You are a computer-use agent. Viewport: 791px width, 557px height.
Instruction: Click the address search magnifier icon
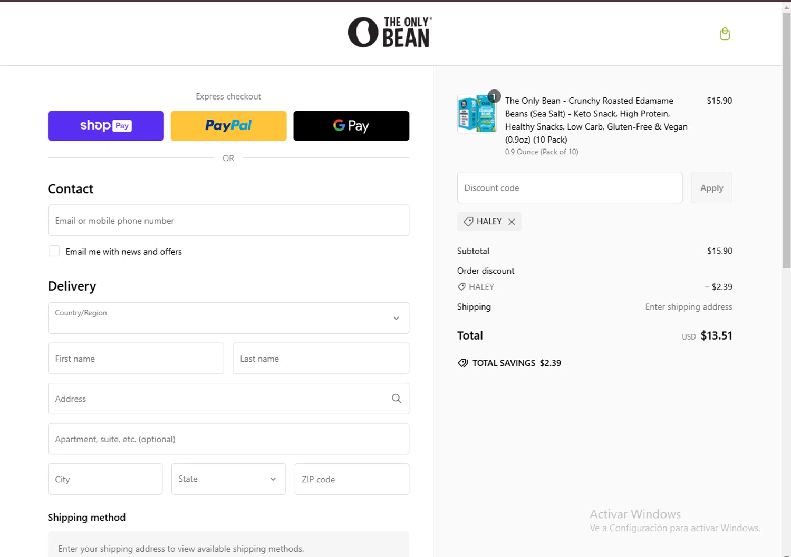[x=397, y=399]
